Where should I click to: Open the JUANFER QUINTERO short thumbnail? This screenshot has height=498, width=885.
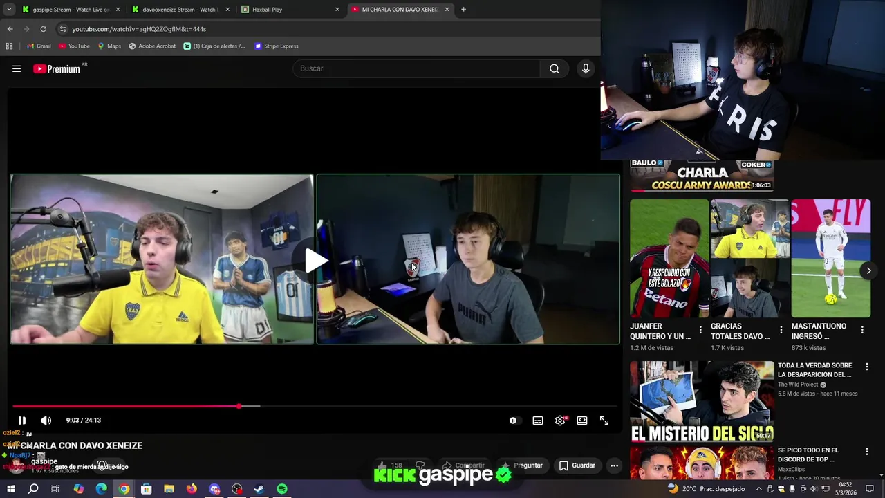pyautogui.click(x=669, y=259)
